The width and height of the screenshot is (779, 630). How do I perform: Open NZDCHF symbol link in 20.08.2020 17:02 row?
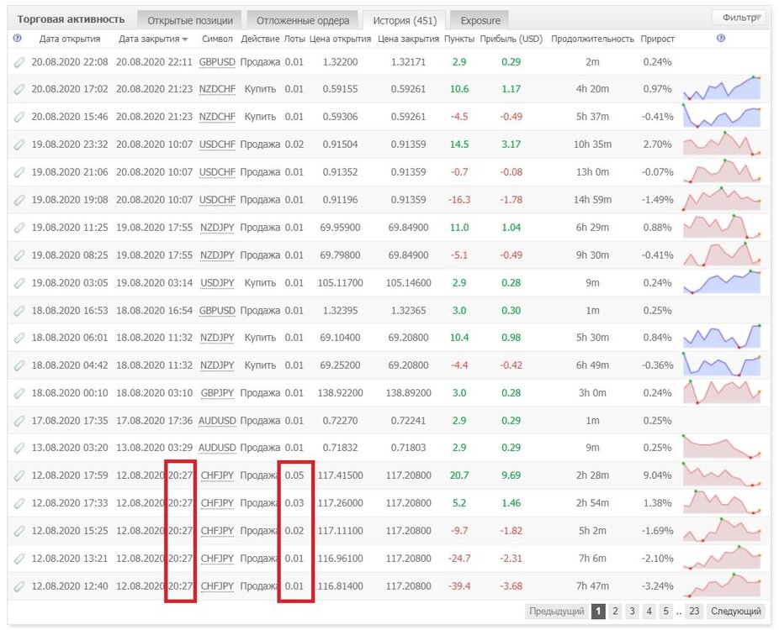[x=217, y=89]
